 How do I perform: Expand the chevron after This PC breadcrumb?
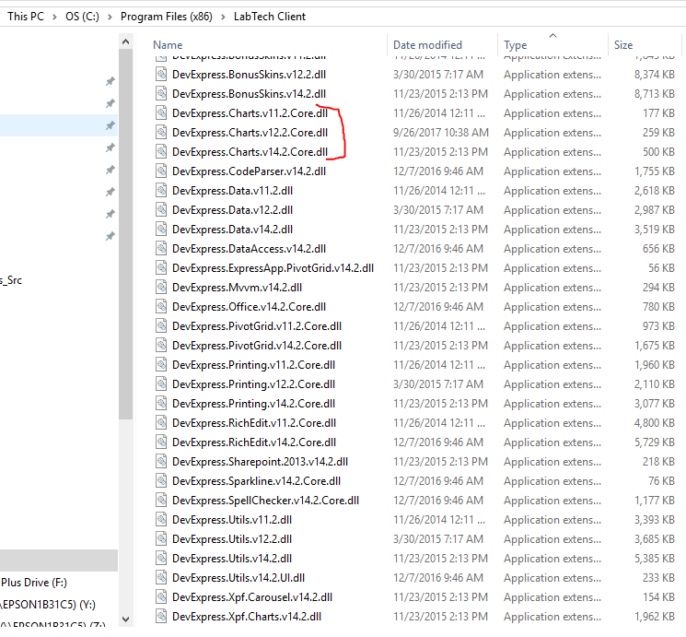[x=54, y=17]
